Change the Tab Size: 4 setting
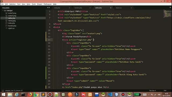 [x=152, y=91]
